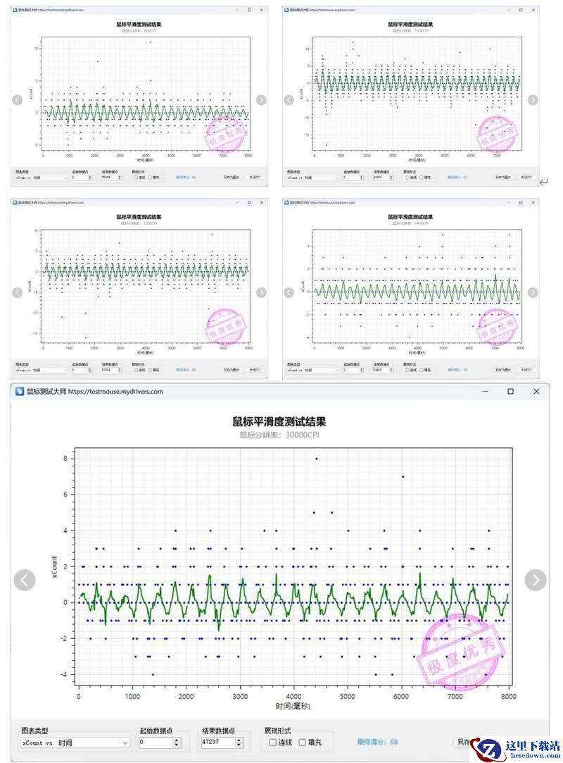Tick the 连线 checkbox in 800CPI window
Viewport: 563px width, 763px height.
tap(136, 178)
